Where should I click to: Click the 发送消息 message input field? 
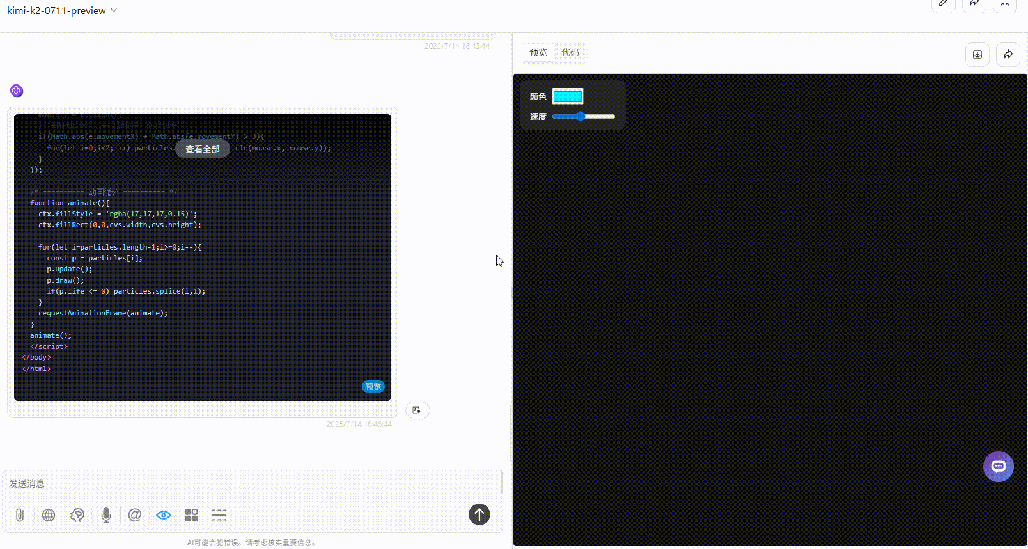253,484
